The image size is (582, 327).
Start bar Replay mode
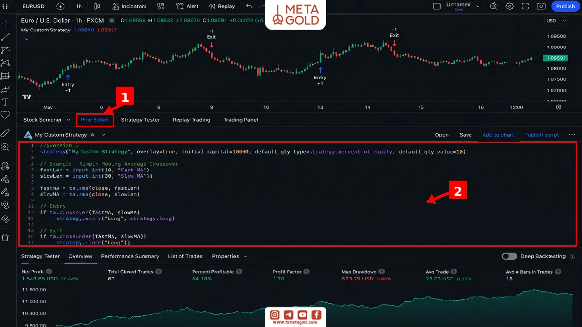[221, 6]
